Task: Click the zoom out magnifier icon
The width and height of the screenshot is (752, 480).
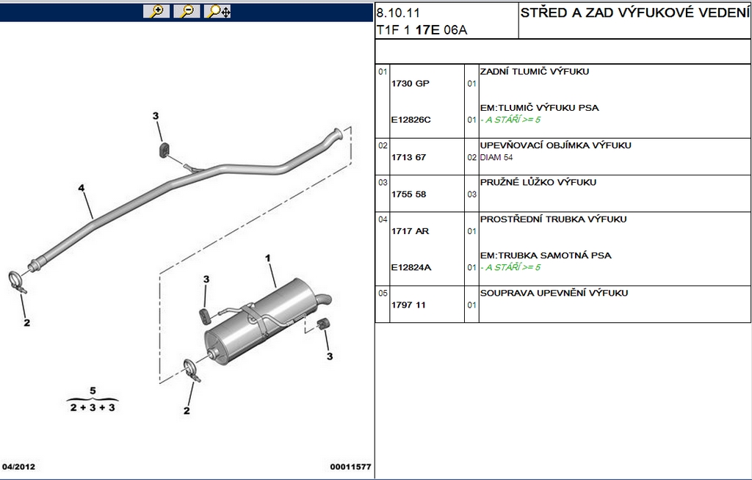Action: point(187,11)
